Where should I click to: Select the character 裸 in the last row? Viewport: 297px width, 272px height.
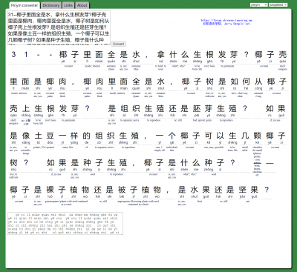(50, 190)
